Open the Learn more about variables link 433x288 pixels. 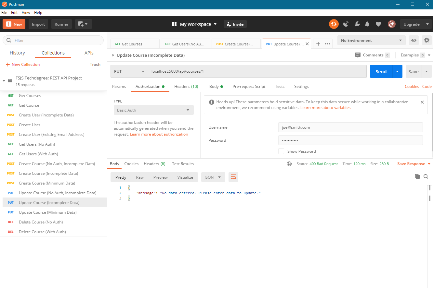tap(325, 107)
